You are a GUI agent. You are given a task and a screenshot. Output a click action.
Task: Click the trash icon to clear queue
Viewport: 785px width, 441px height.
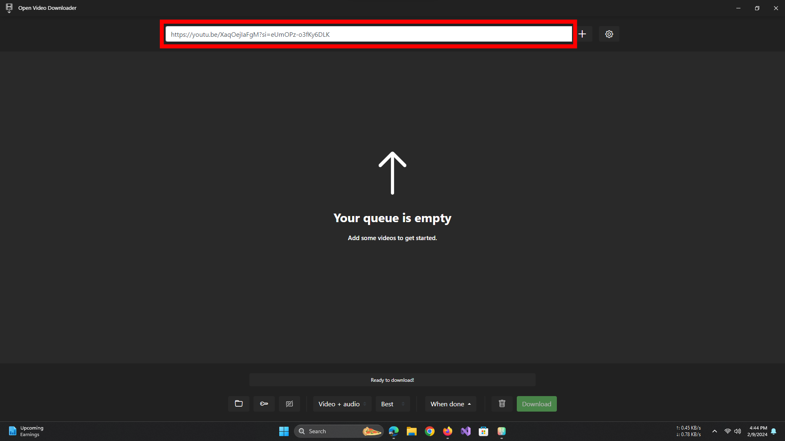502,404
